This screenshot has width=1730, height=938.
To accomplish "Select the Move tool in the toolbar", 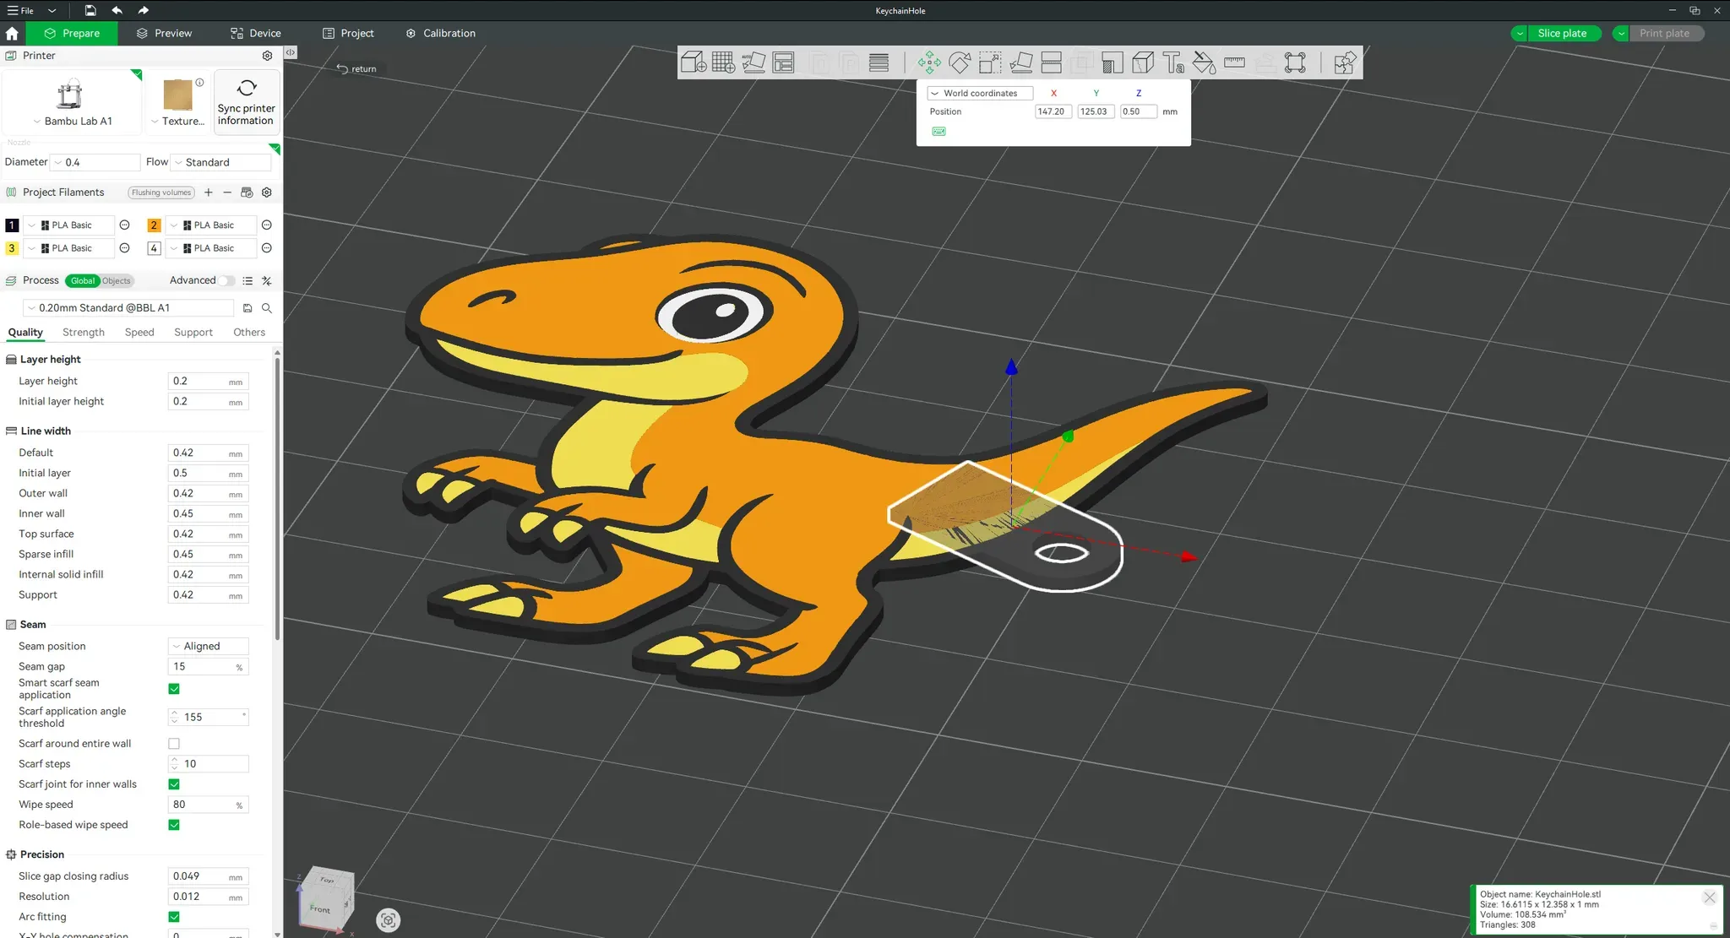I will pyautogui.click(x=929, y=62).
